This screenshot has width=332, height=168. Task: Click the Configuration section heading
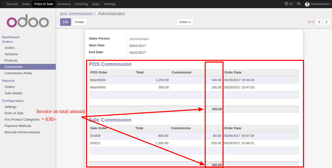[13, 101]
